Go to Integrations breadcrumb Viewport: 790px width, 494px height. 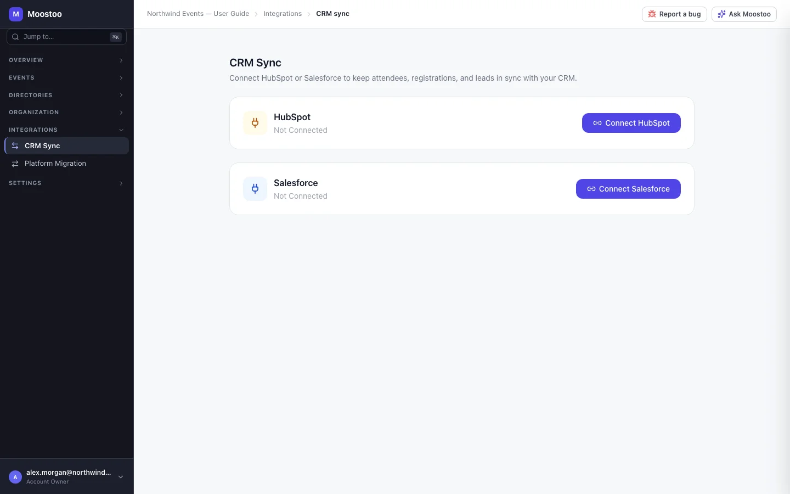pyautogui.click(x=283, y=14)
